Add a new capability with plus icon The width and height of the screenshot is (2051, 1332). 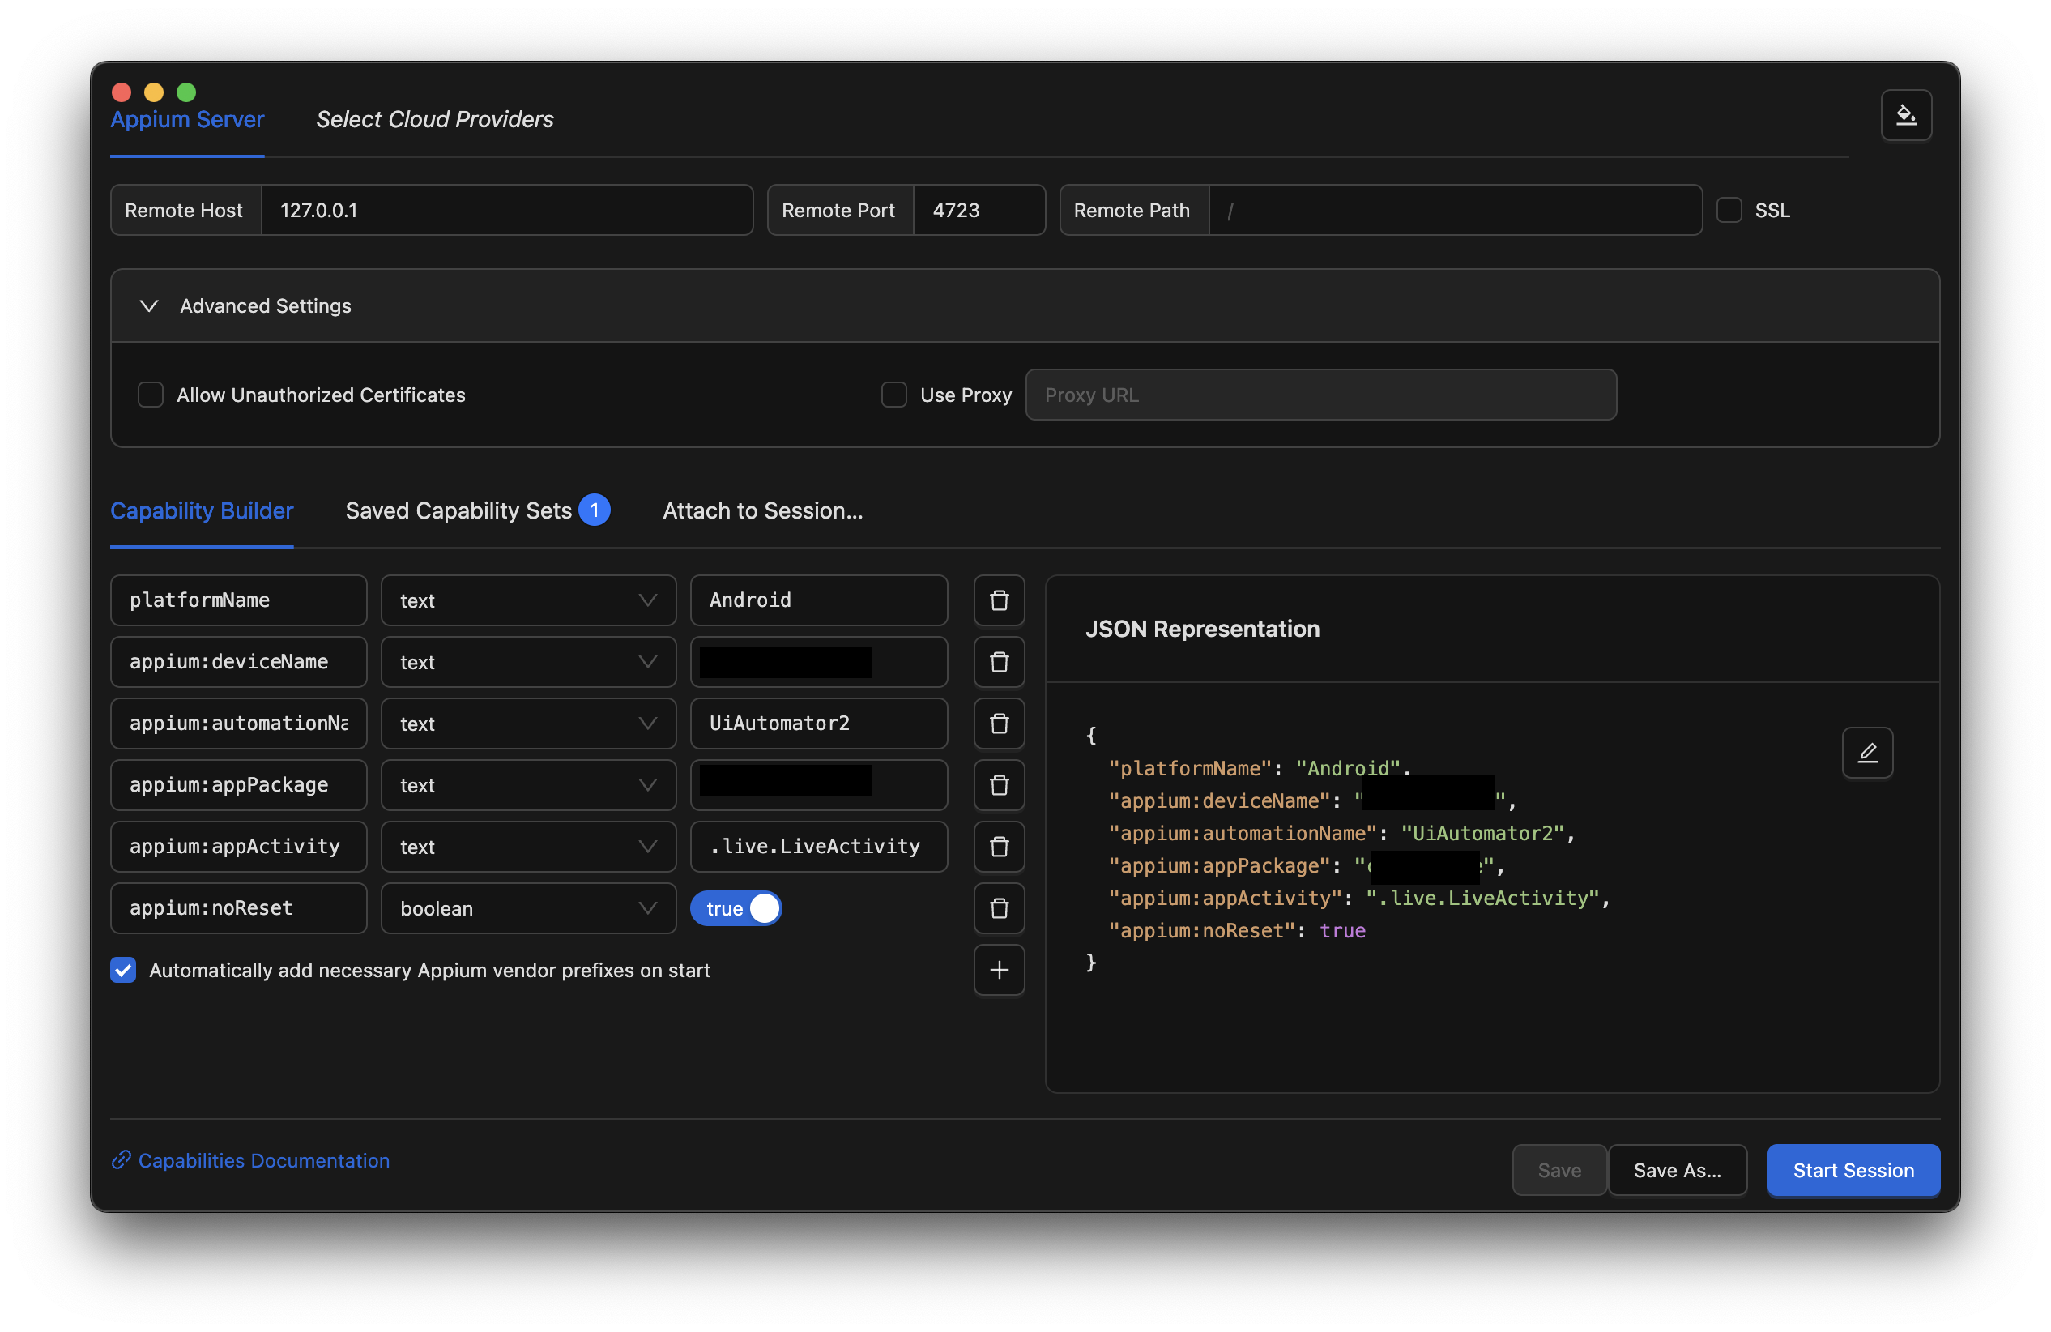999,970
